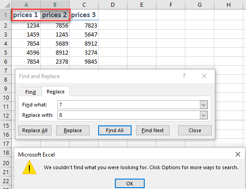Screen dimensions: 246x189
Task: Click in the Find what input field
Action: 128,105
